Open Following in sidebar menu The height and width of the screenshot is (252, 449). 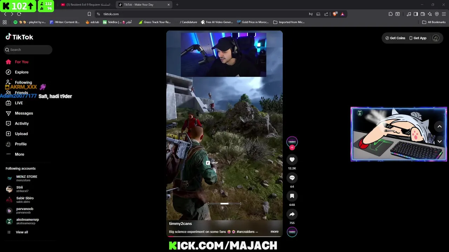tap(19, 82)
